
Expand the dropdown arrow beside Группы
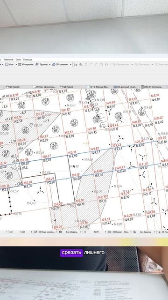click(50, 65)
